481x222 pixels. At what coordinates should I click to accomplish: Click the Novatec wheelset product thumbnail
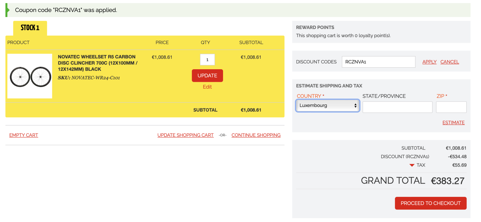click(x=30, y=76)
